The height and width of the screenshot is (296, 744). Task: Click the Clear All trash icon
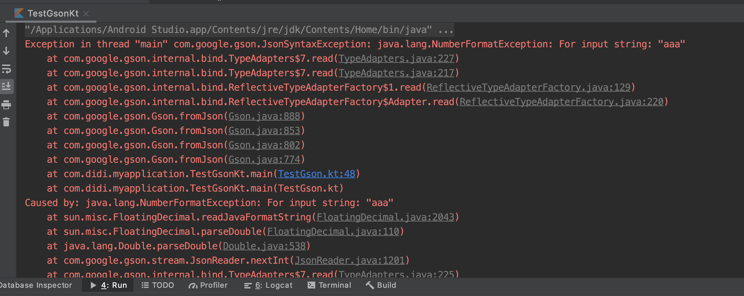click(6, 122)
